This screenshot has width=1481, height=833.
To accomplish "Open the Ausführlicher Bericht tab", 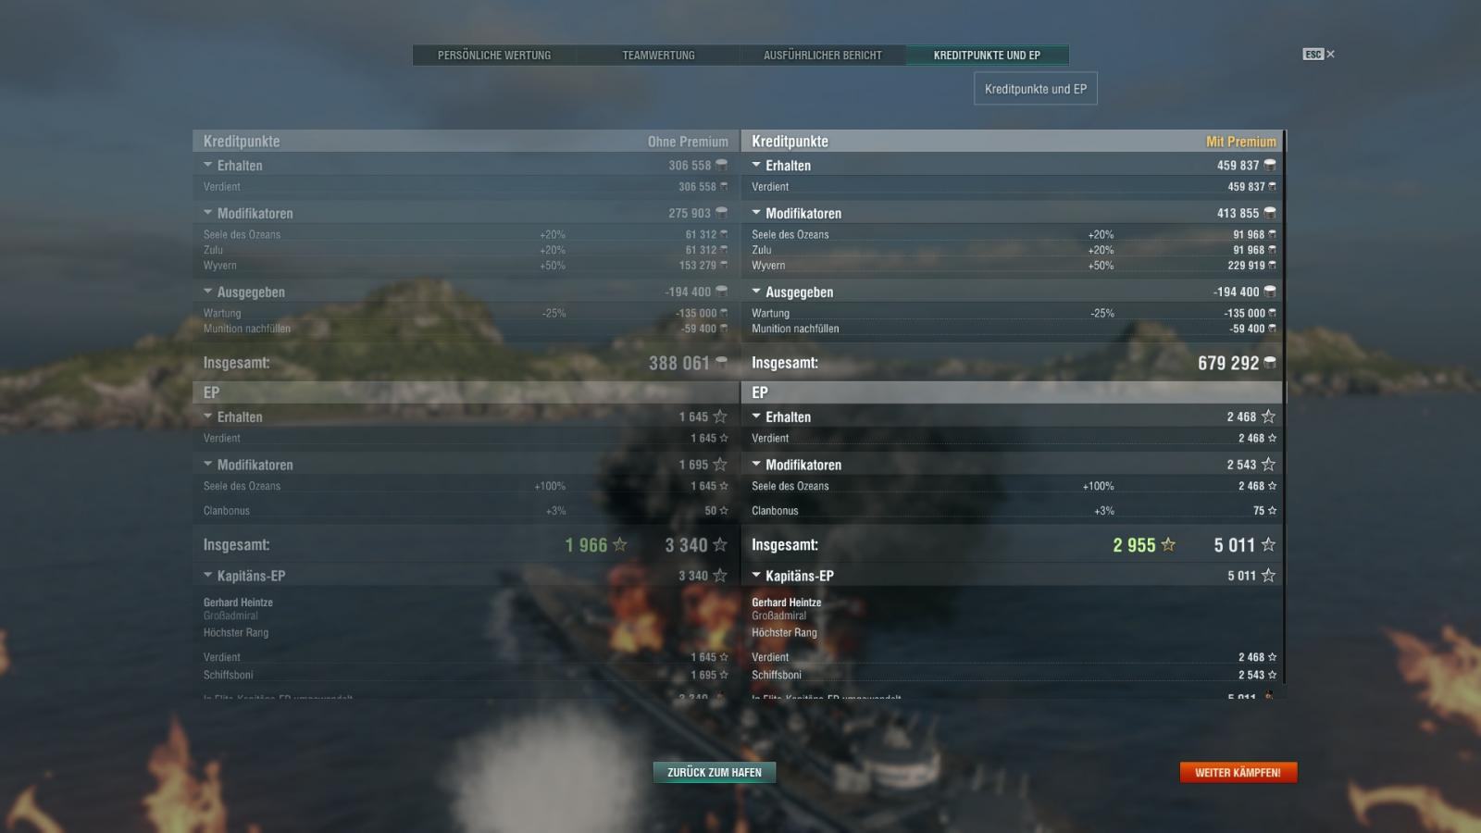I will coord(823,56).
